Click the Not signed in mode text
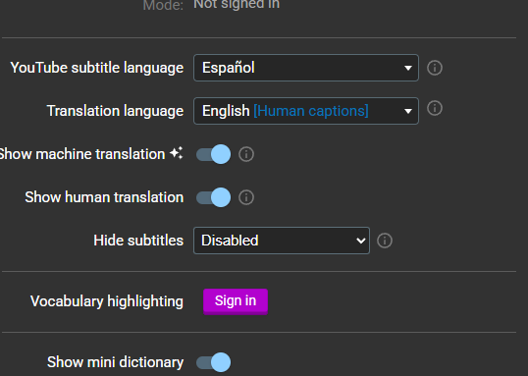 (237, 4)
